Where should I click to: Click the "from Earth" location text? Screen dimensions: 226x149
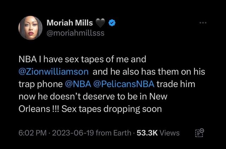(112, 133)
